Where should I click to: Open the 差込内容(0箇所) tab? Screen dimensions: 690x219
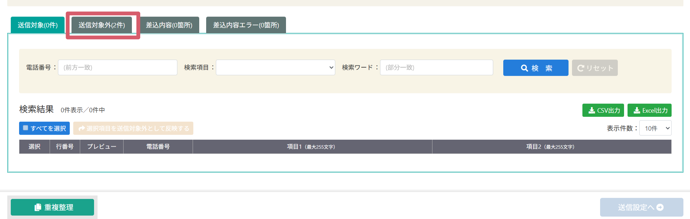169,25
